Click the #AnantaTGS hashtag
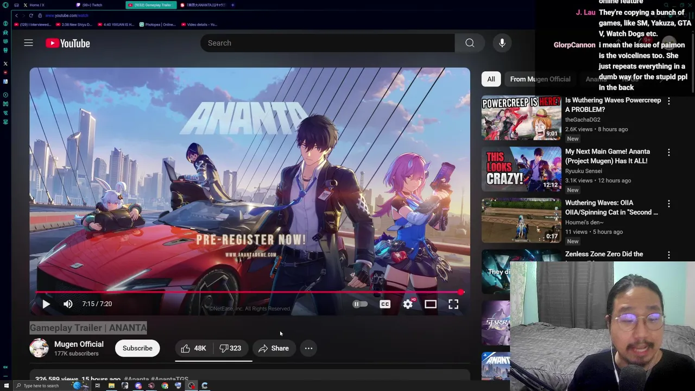Image resolution: width=695 pixels, height=391 pixels. [170, 379]
